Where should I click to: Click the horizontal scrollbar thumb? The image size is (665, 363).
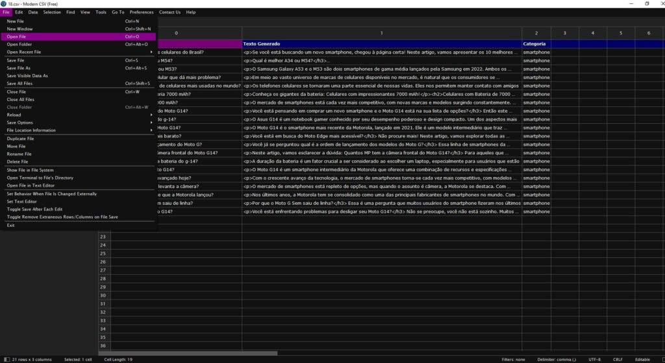[x=188, y=353]
